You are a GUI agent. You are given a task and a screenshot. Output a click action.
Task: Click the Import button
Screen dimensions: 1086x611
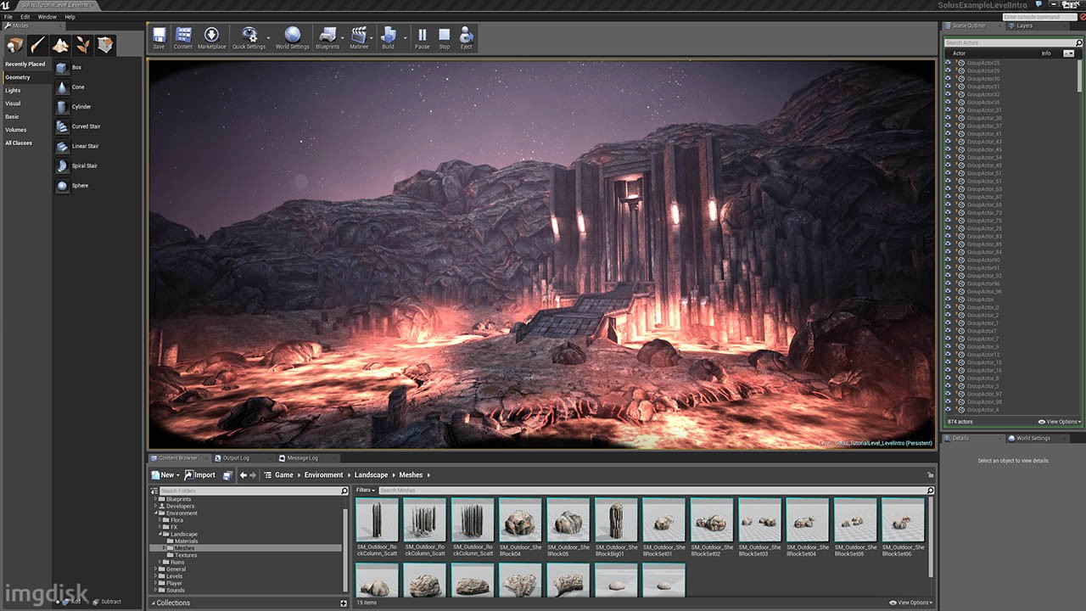(200, 475)
